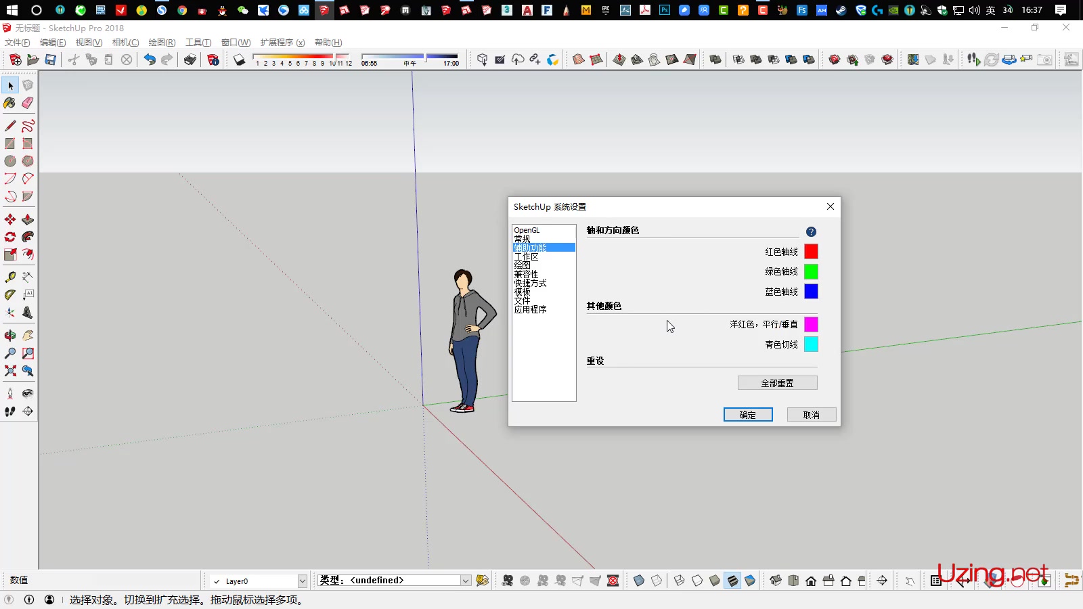Click the 确定 confirm button
This screenshot has height=609, width=1083.
point(748,414)
